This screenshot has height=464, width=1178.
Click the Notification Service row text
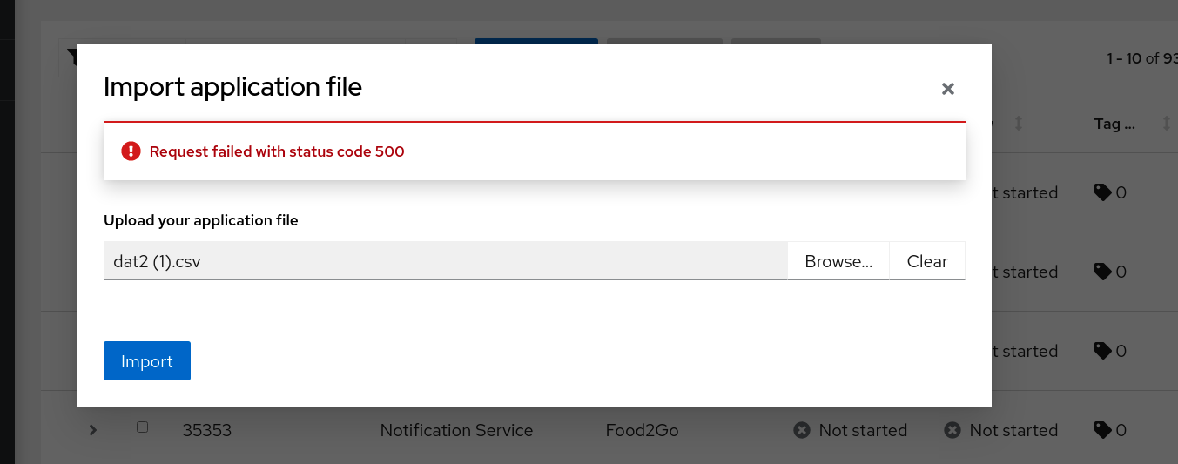(456, 430)
